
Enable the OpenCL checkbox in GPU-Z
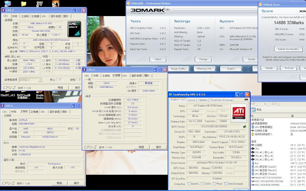[189, 184]
